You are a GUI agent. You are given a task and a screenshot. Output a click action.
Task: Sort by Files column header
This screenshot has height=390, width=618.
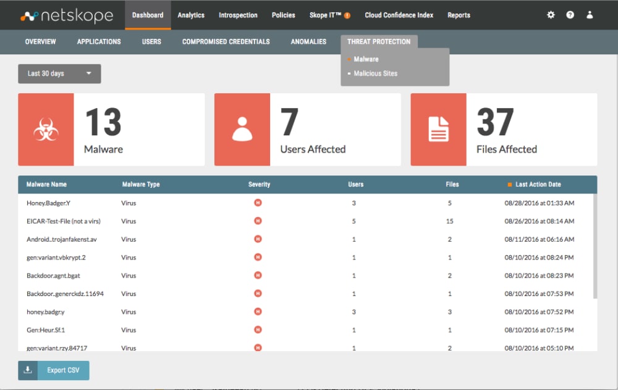point(452,185)
